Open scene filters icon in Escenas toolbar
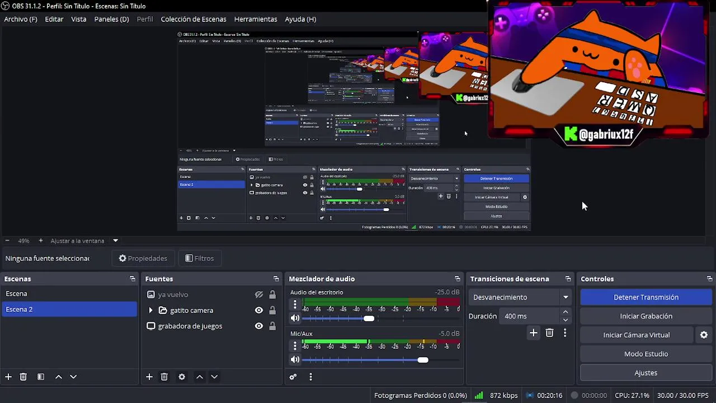The image size is (716, 403). pos(41,377)
